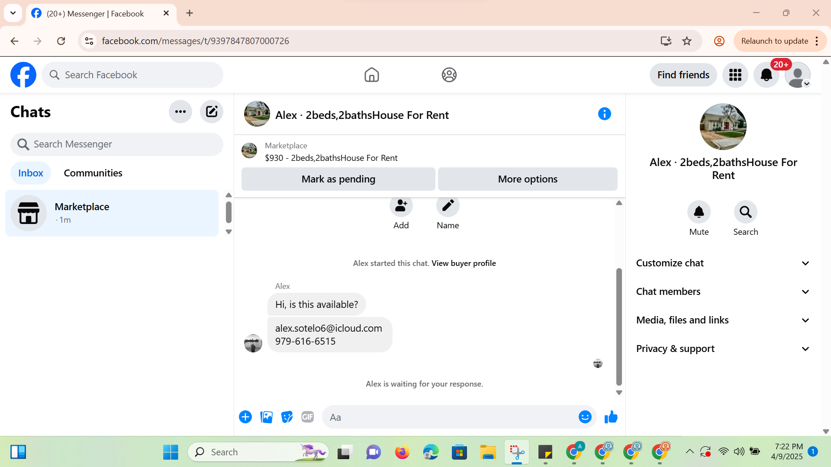Focus the Search Facebook field
831x467 pixels.
pos(132,75)
